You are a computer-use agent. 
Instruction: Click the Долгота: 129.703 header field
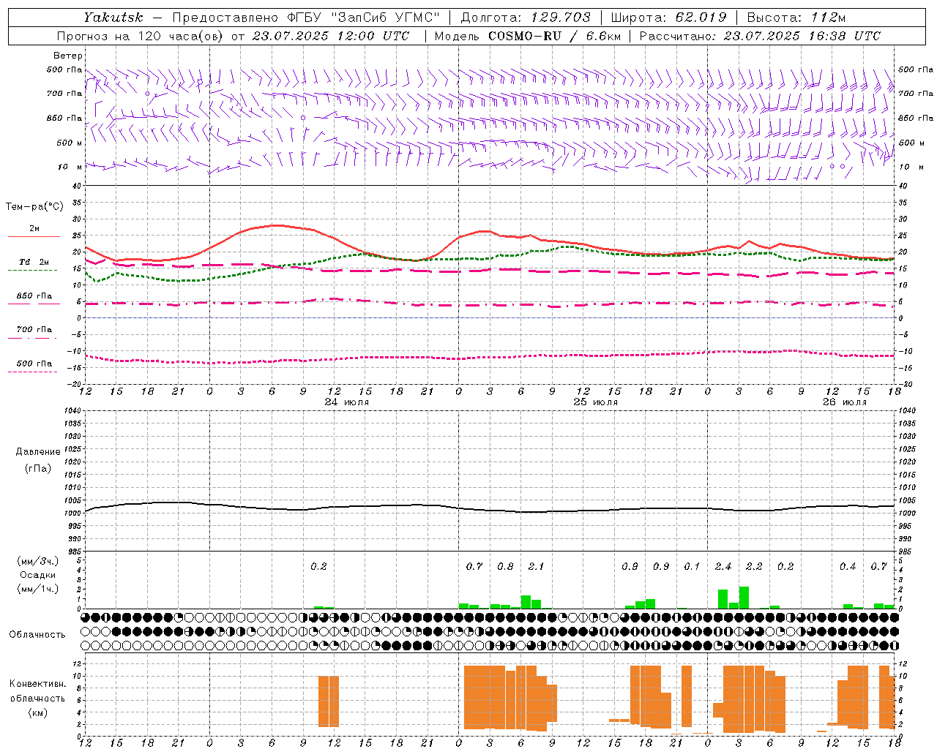pos(526,18)
